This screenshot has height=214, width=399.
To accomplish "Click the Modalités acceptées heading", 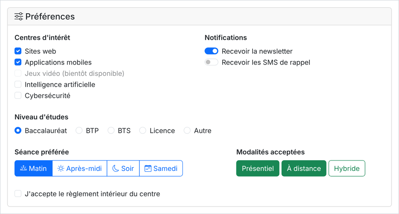I will pos(270,152).
